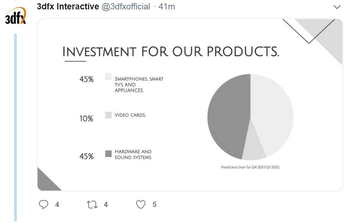
Task: Click the Hardware and Sound Systems swatch
Action: (x=108, y=153)
